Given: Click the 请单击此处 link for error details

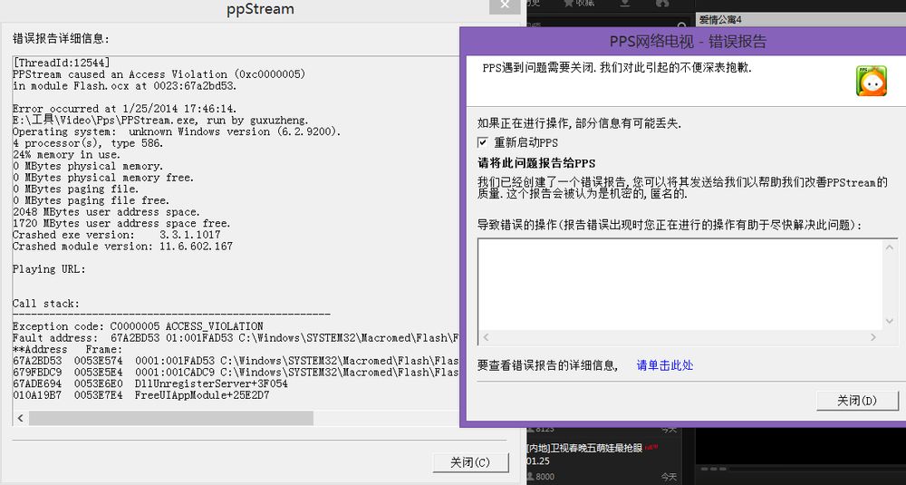Looking at the screenshot, I should pos(664,365).
